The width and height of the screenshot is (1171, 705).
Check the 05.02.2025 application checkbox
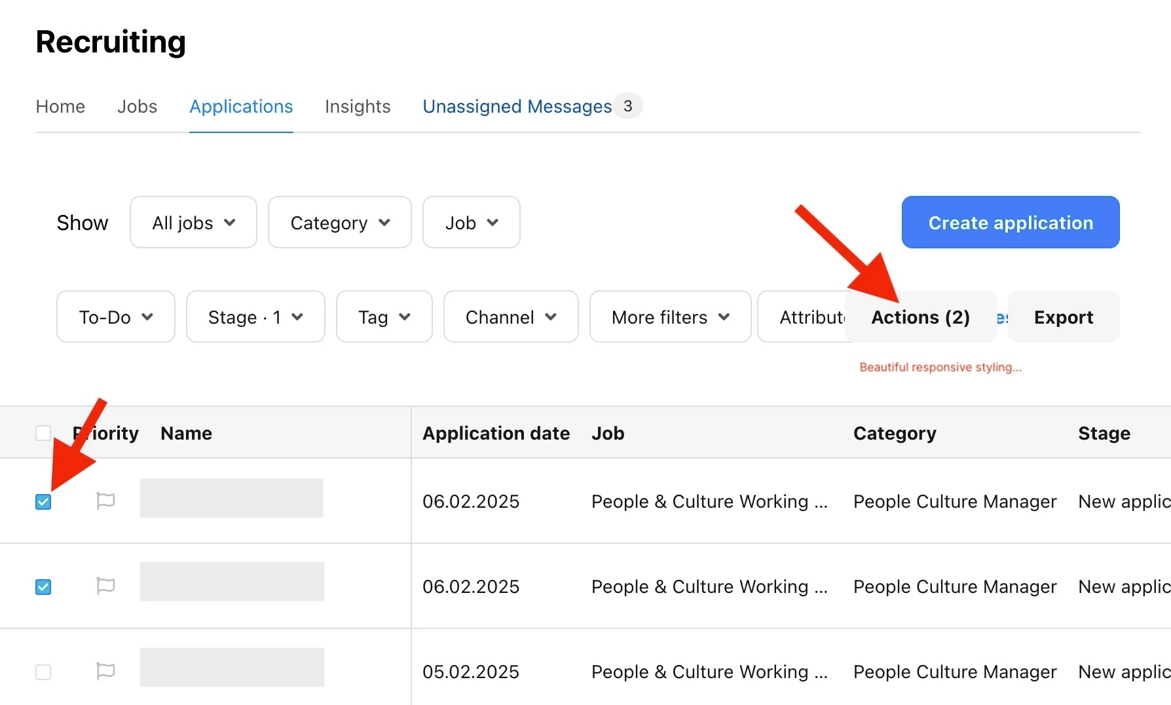click(43, 672)
